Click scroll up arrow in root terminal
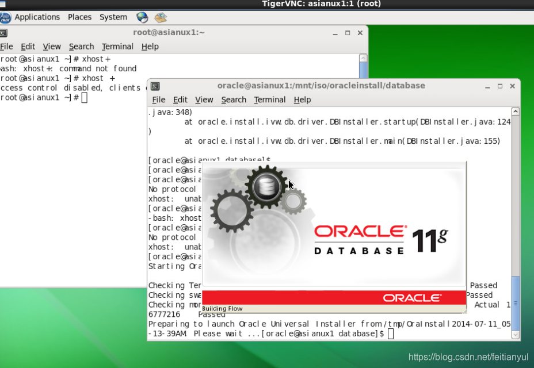This screenshot has height=368, width=534. (363, 58)
